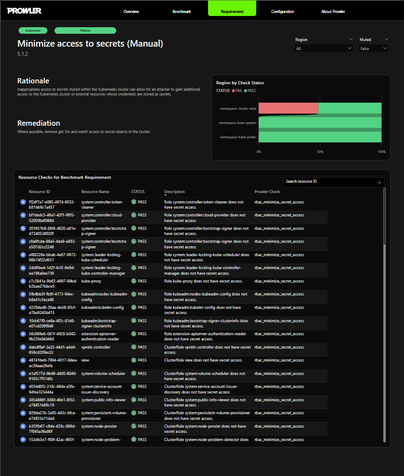The height and width of the screenshot is (476, 404).
Task: Click the Kubernetes icon for kubeadm:kubelet-config row
Action: click(x=23, y=308)
